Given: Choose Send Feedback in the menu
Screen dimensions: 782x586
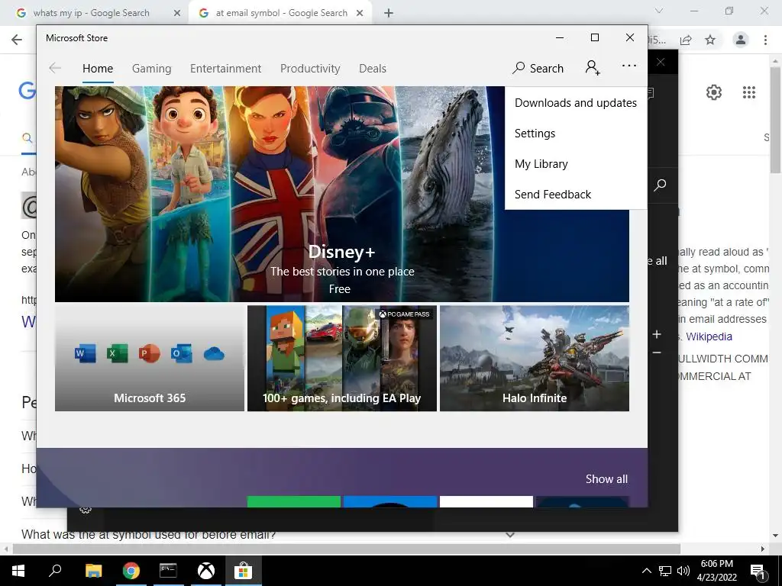Looking at the screenshot, I should (576, 195).
